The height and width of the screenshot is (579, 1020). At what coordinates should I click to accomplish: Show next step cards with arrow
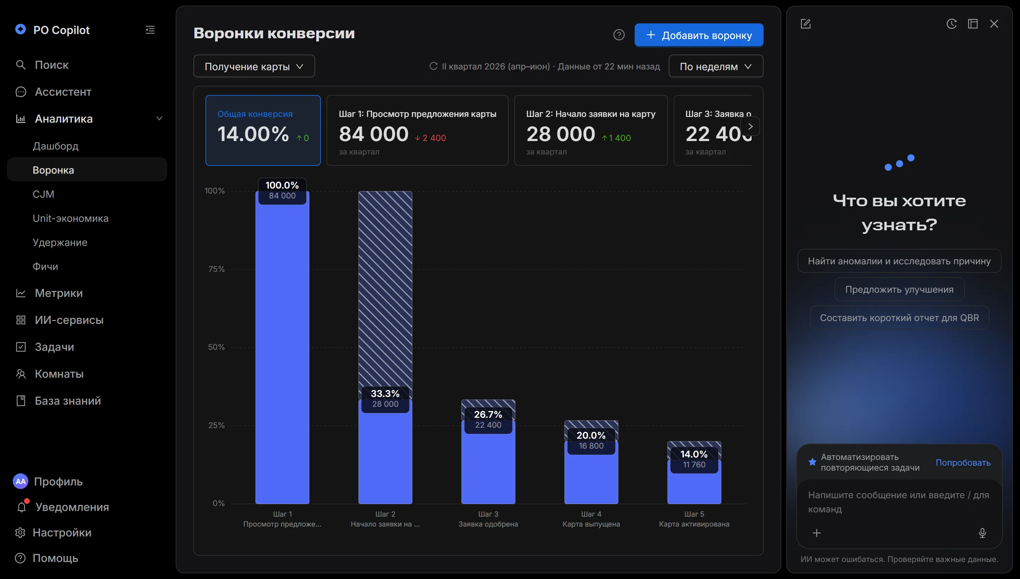tap(750, 127)
